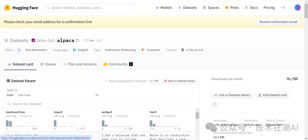Click the Auto-converted refresh icon
The height and width of the screenshot is (140, 308).
[106, 81]
